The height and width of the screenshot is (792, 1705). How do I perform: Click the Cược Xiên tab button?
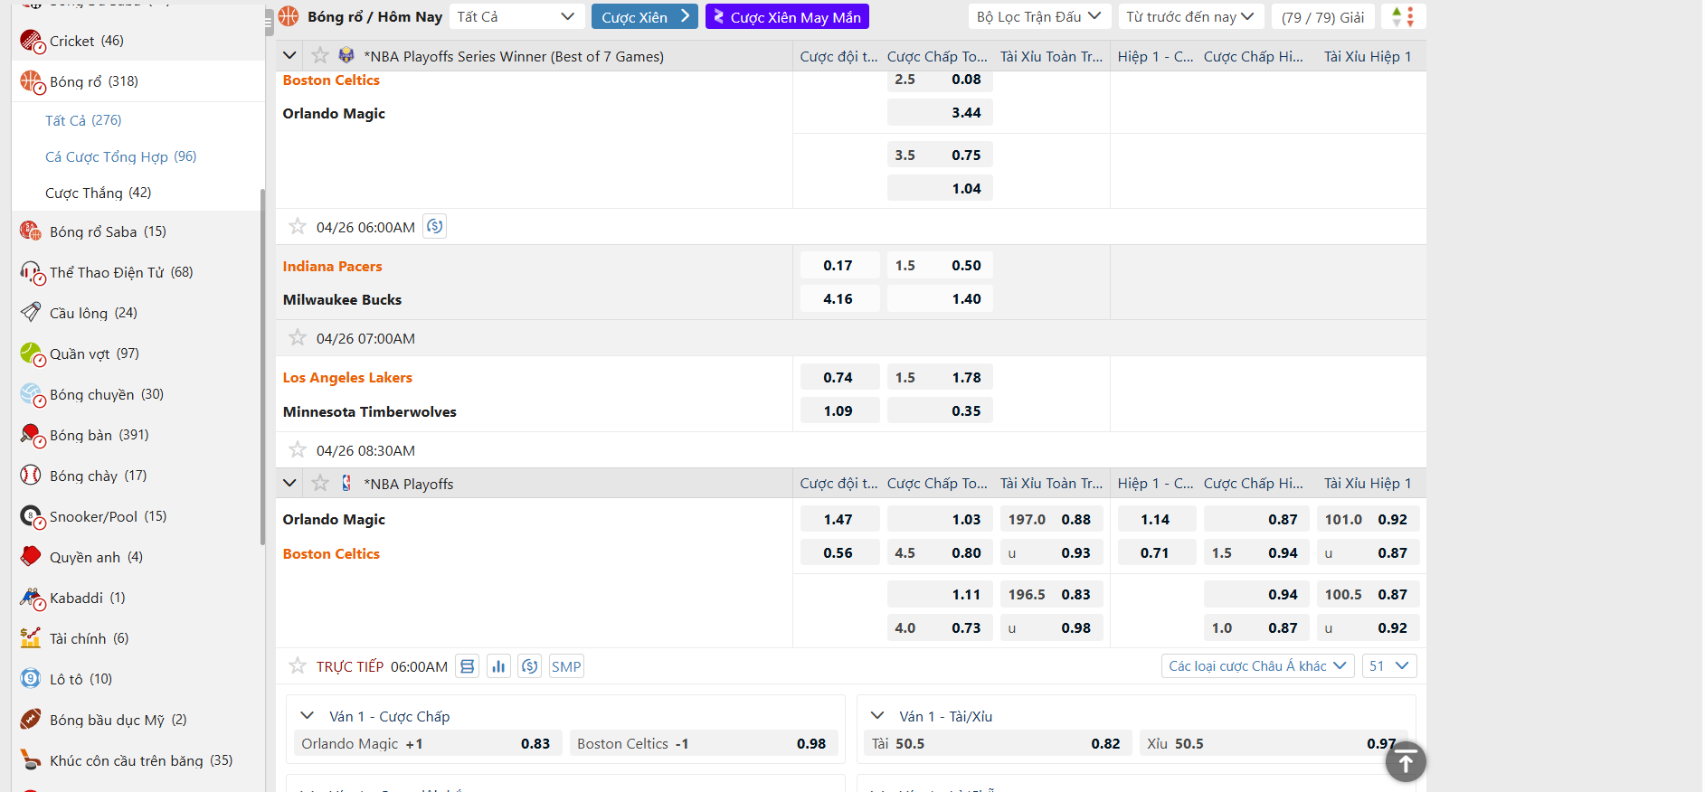pyautogui.click(x=644, y=16)
